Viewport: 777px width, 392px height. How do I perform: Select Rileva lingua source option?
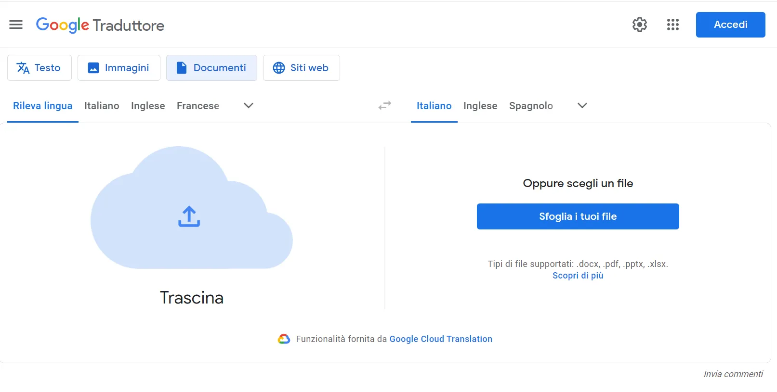pos(43,106)
